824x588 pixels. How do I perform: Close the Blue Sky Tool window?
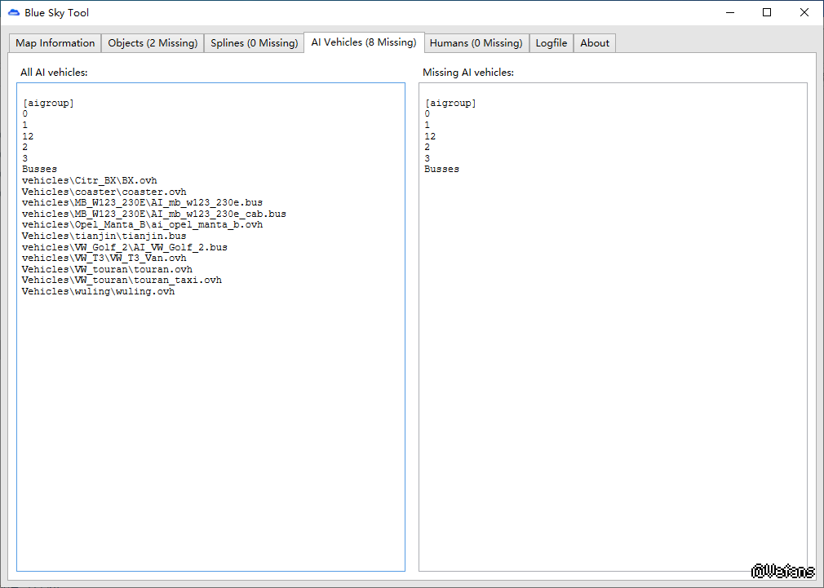point(804,13)
